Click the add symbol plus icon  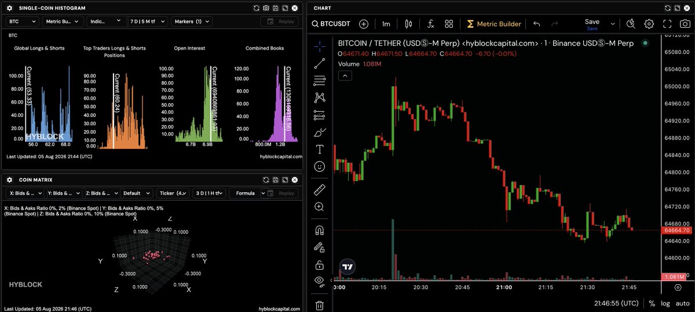pyautogui.click(x=364, y=24)
